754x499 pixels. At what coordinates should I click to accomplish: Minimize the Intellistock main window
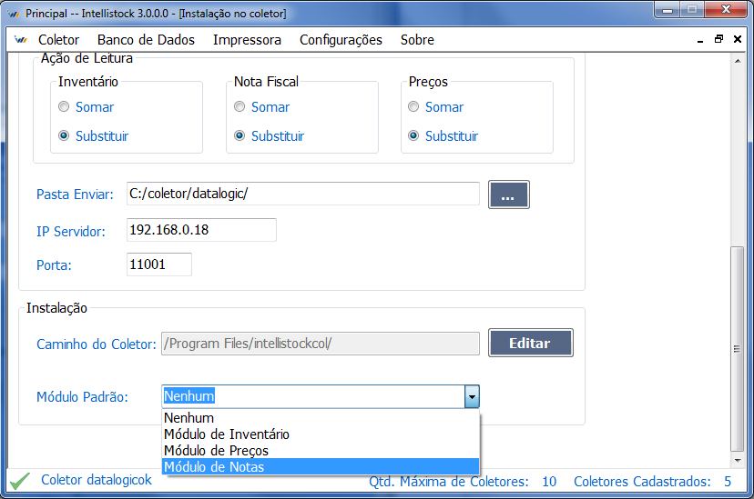click(667, 10)
